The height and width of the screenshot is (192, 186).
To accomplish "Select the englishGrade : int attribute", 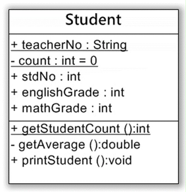I will [67, 93].
